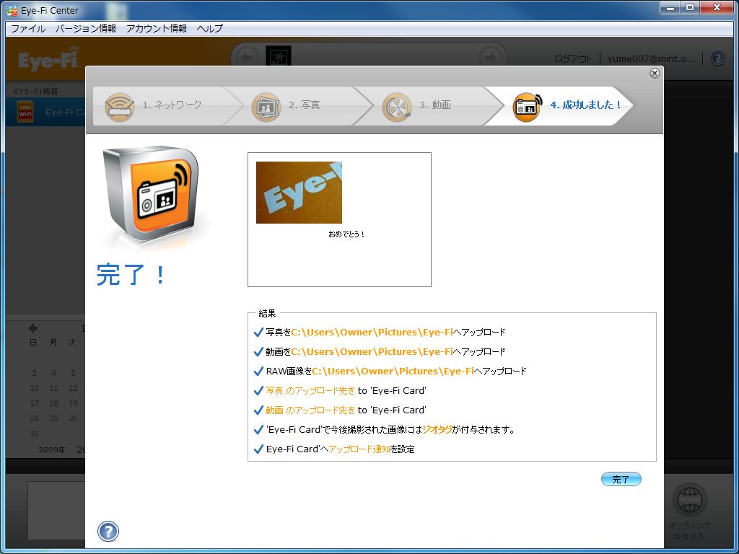Screen dimensions: 739x554
Task: Click 写真 のアップロード先を link
Action: point(310,390)
